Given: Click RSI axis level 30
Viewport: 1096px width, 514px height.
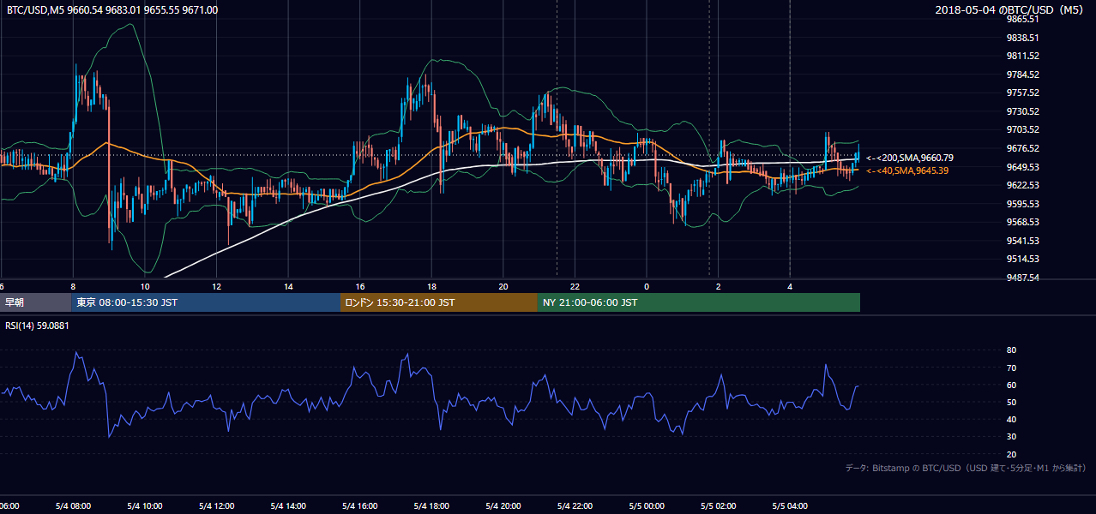Looking at the screenshot, I should pos(1011,437).
